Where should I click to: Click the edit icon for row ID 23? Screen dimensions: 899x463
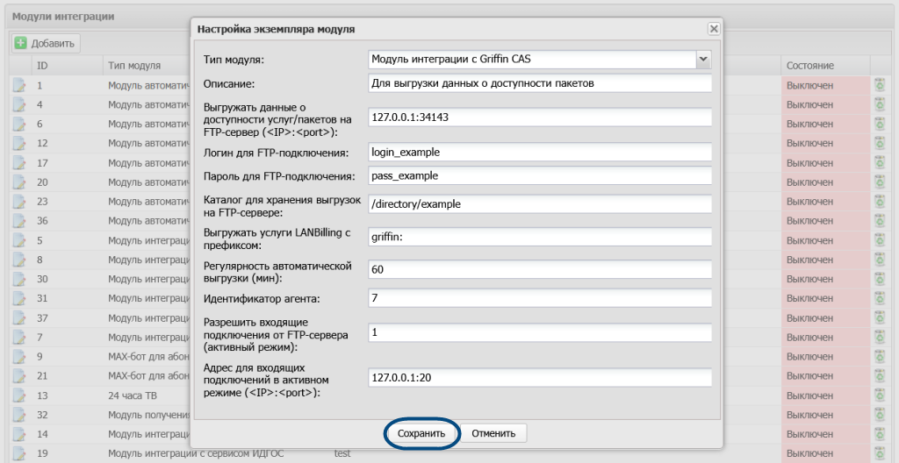click(19, 202)
